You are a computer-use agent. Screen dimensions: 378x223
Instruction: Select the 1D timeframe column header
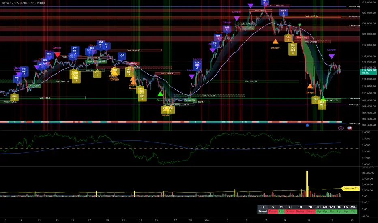tap(339, 207)
